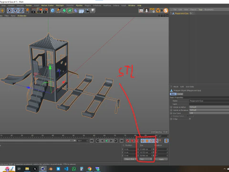Open the Help menu
The image size is (229, 172).
coord(139,5)
